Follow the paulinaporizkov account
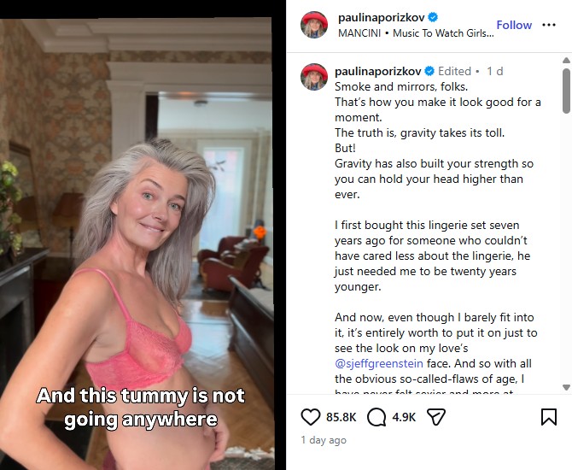The width and height of the screenshot is (572, 470). pyautogui.click(x=514, y=25)
